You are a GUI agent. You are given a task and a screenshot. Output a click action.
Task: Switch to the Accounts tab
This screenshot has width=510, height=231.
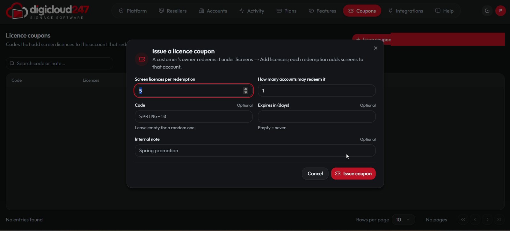(213, 11)
